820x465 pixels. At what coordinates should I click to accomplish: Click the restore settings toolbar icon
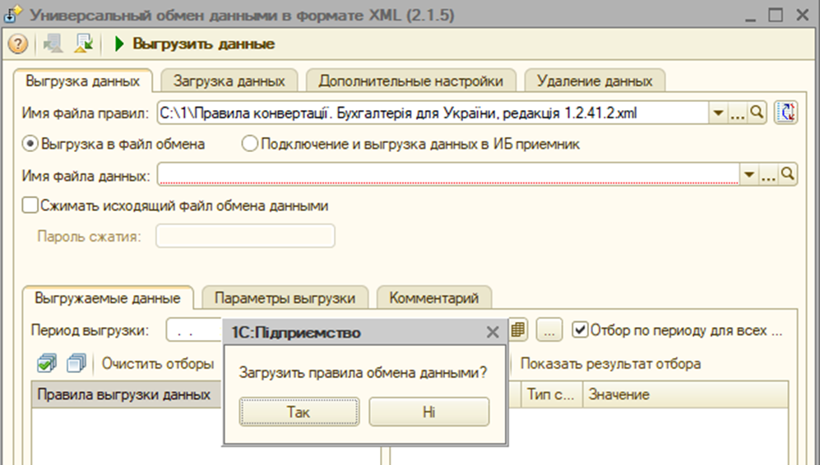coord(53,44)
